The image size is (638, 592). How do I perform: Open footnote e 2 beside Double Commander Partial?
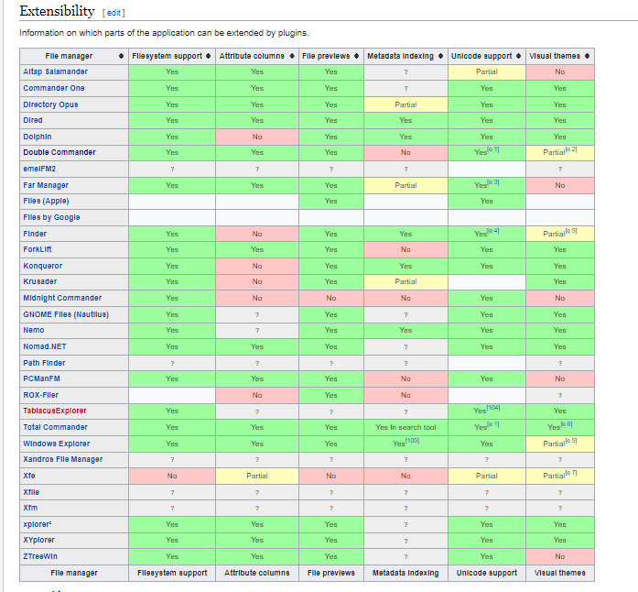pos(571,149)
